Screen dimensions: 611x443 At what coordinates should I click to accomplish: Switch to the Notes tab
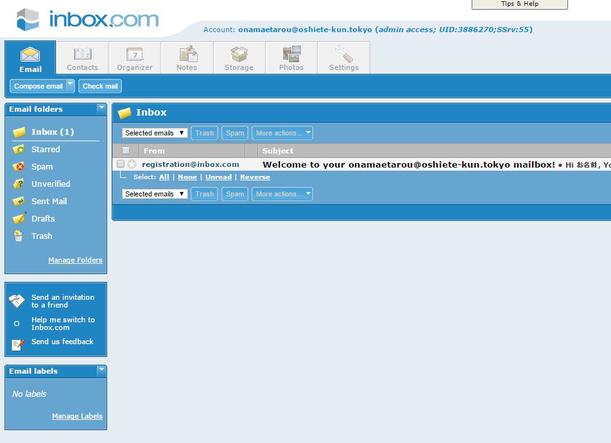[x=187, y=58]
